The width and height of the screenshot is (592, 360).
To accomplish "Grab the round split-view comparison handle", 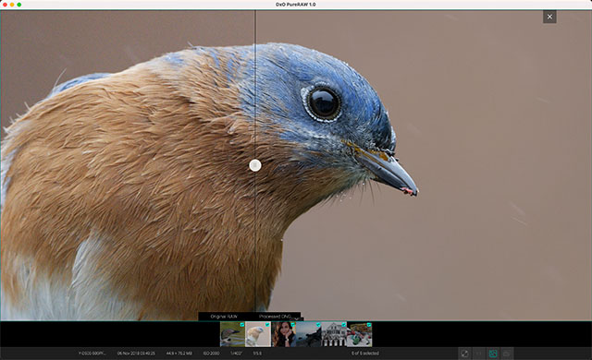I will pyautogui.click(x=255, y=165).
